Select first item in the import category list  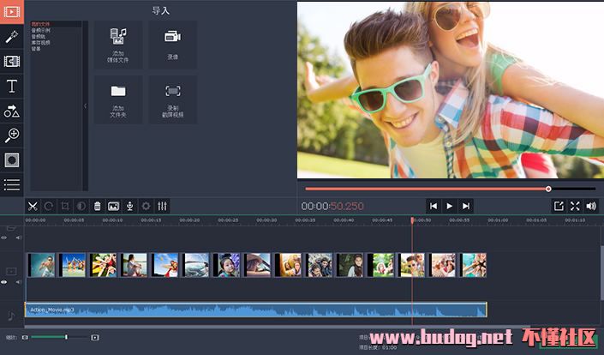click(x=40, y=25)
